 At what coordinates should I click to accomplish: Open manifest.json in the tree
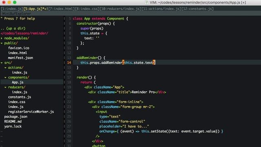click(x=20, y=58)
